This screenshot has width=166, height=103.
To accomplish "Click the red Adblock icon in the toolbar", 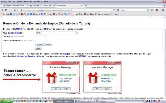I will coord(157,10).
